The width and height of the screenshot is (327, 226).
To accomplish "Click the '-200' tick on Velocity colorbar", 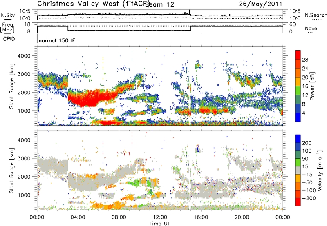I will pos(309,198).
